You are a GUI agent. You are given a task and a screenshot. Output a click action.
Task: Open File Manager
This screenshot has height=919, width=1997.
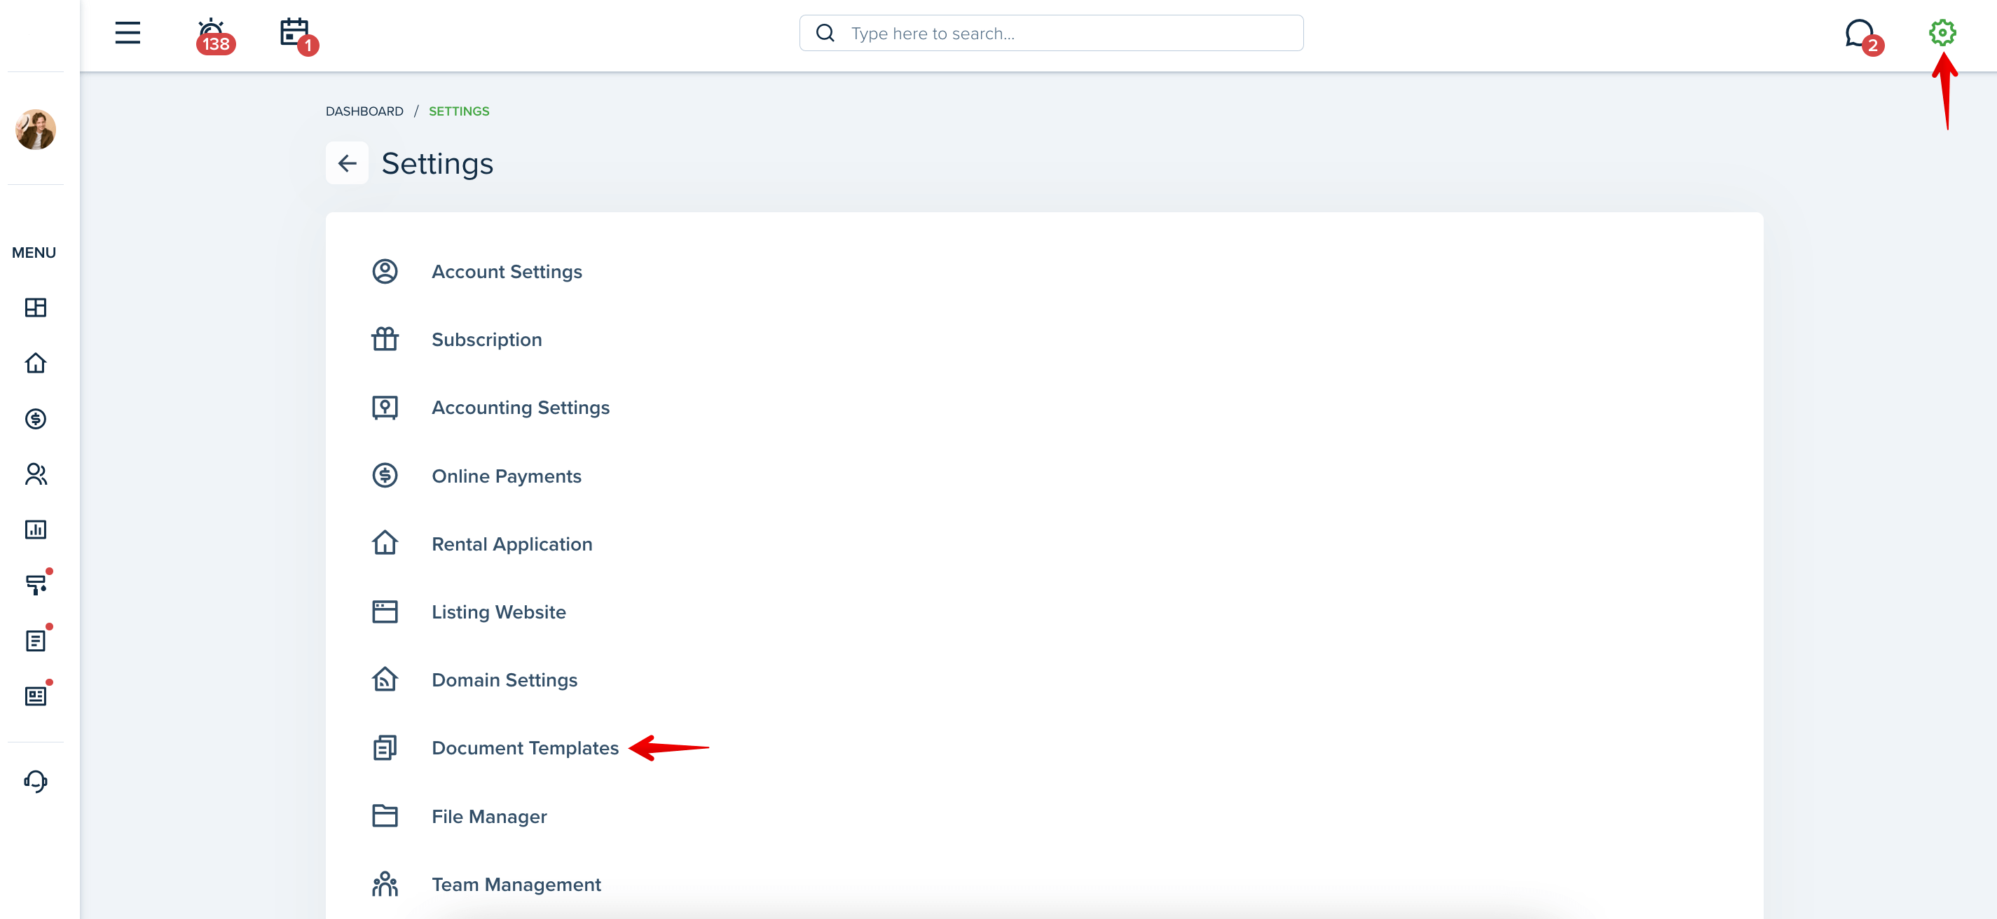point(489,816)
